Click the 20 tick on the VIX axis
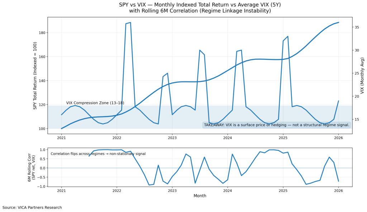Image resolution: width=367 pixels, height=212 pixels. [x=357, y=96]
